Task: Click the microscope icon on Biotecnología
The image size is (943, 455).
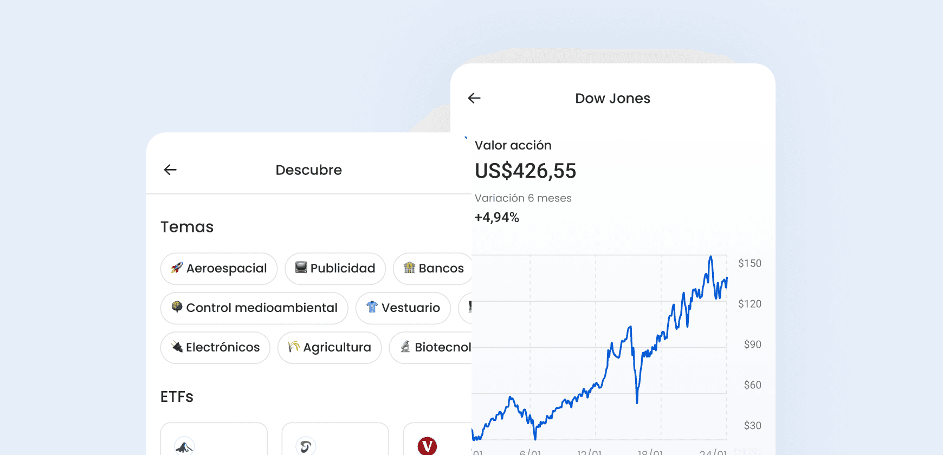Action: 405,347
